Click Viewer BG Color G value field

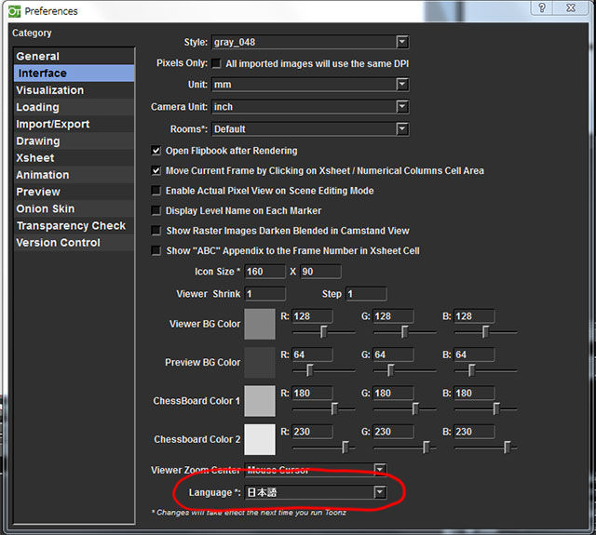pyautogui.click(x=393, y=316)
